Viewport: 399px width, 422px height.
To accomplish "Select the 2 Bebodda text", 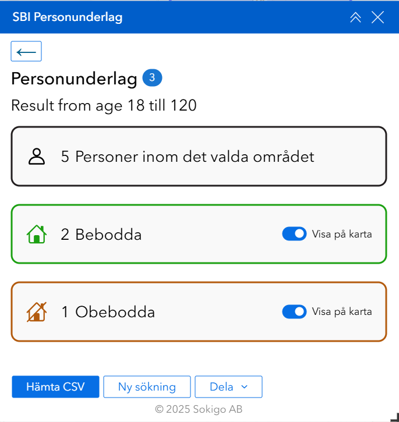I will coord(101,235).
